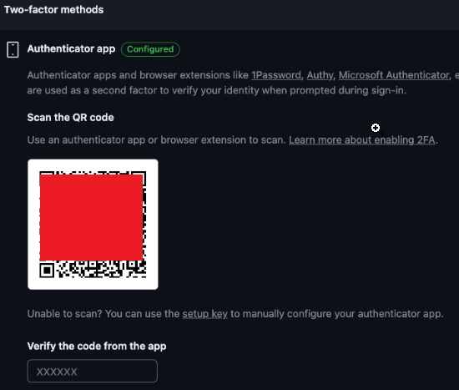This screenshot has width=459, height=390.
Task: Open the Authy link
Action: click(x=320, y=75)
